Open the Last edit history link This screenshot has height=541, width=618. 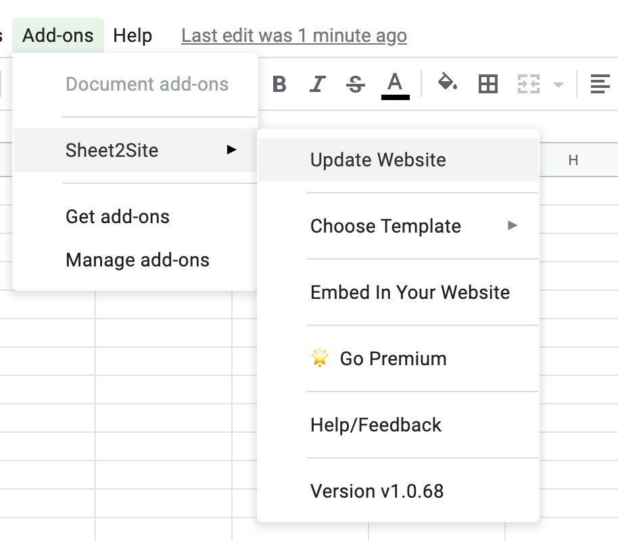pyautogui.click(x=294, y=35)
